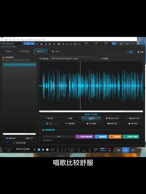Click the 响度均衡 button

tap(112, 123)
